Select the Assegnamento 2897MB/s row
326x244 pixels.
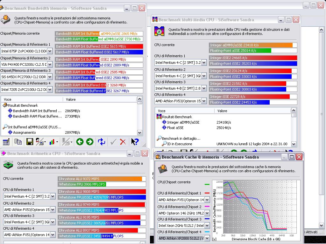point(69,132)
